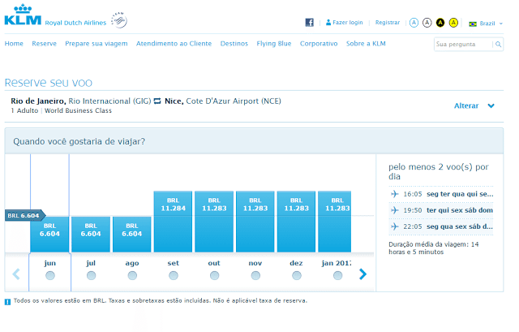519x332 pixels.
Task: Select the set month radio button
Action: (173, 275)
